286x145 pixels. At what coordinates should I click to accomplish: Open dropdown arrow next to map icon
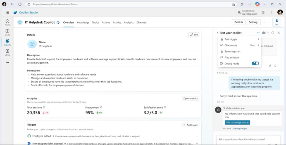coord(268,33)
